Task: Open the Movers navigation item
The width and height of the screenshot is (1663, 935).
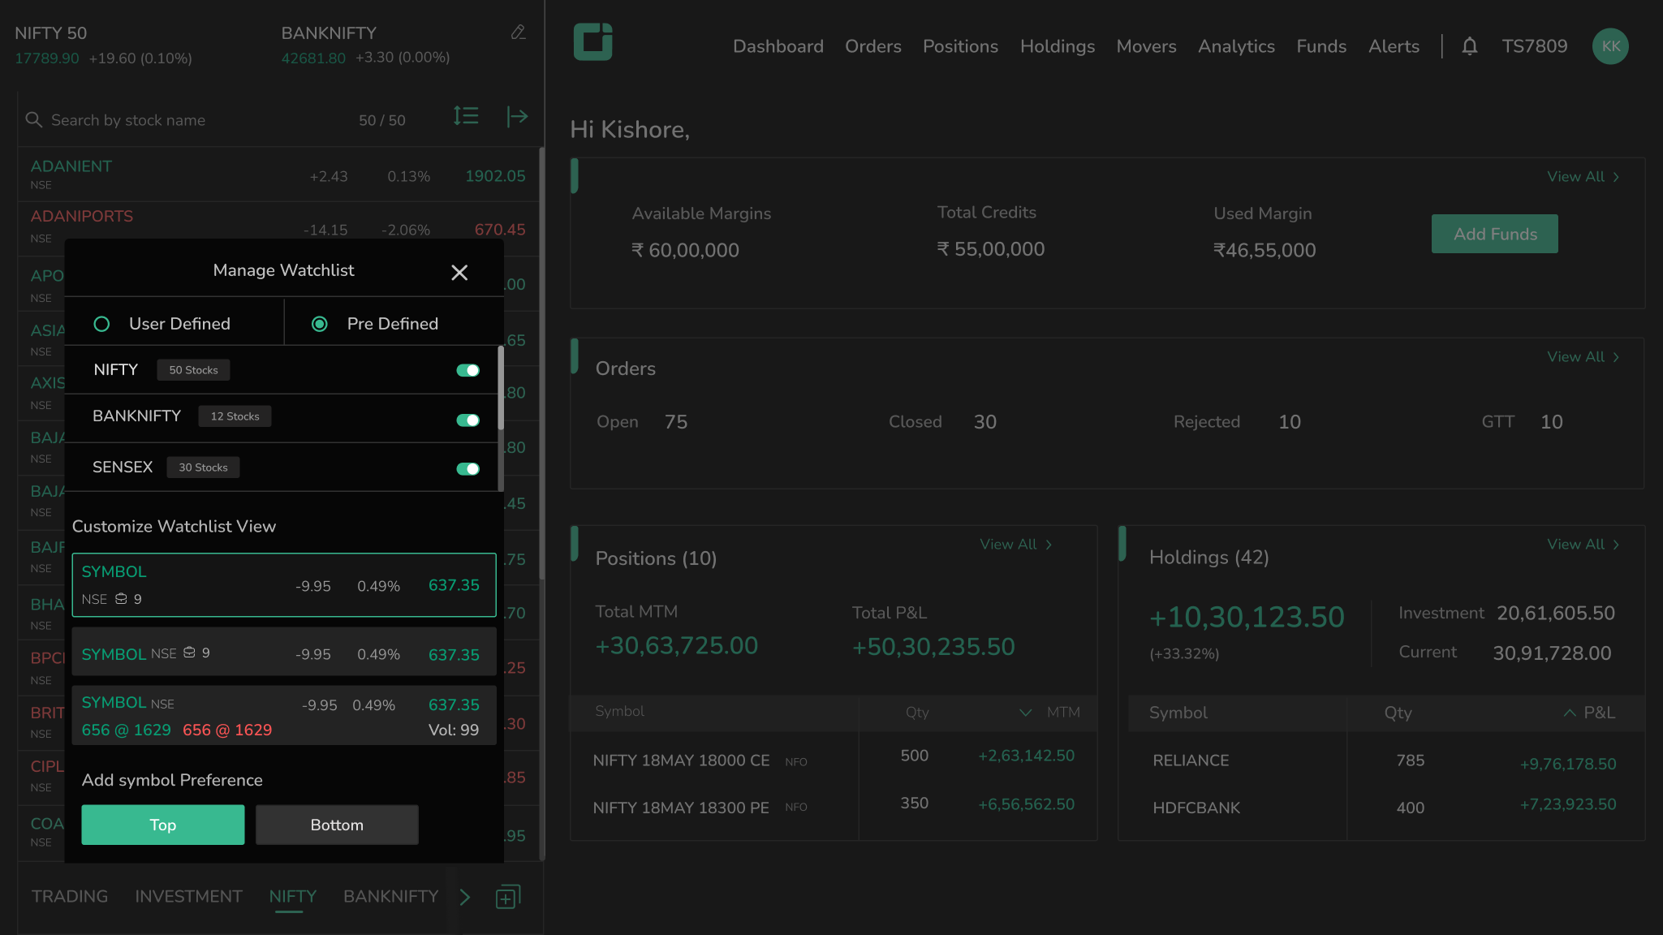Action: coord(1146,46)
